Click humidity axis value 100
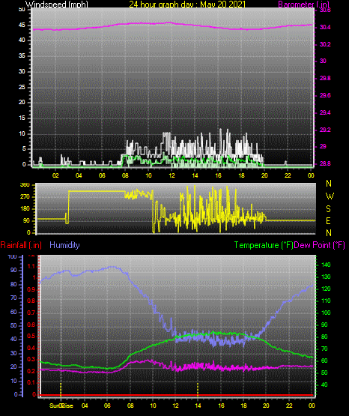Viewport: 349px width, 416px height. pyautogui.click(x=13, y=257)
